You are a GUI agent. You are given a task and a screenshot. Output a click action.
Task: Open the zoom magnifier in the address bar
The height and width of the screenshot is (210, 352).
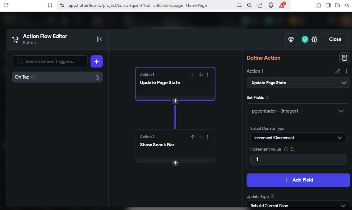[x=249, y=5]
